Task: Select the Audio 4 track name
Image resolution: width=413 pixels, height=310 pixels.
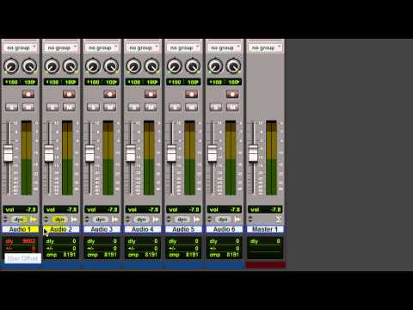Action: pos(142,229)
